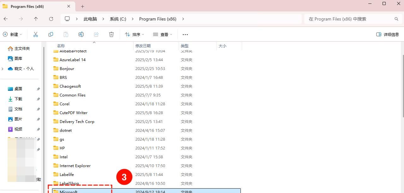Expand the 新建 dropdown
404x193 pixels.
coord(13,34)
